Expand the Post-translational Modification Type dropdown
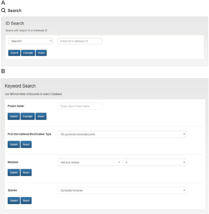209x214 pixels. [x=122, y=134]
